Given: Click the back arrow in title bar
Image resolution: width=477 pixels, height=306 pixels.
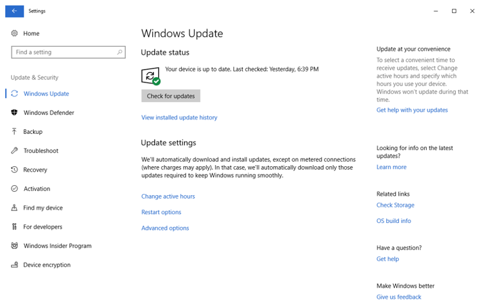Looking at the screenshot, I should (14, 11).
